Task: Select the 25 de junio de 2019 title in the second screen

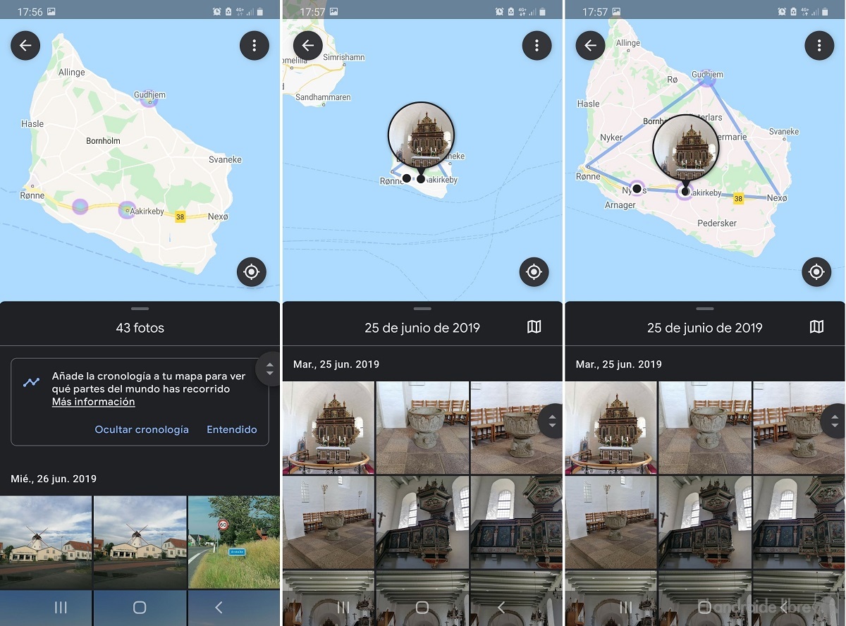Action: (x=422, y=328)
